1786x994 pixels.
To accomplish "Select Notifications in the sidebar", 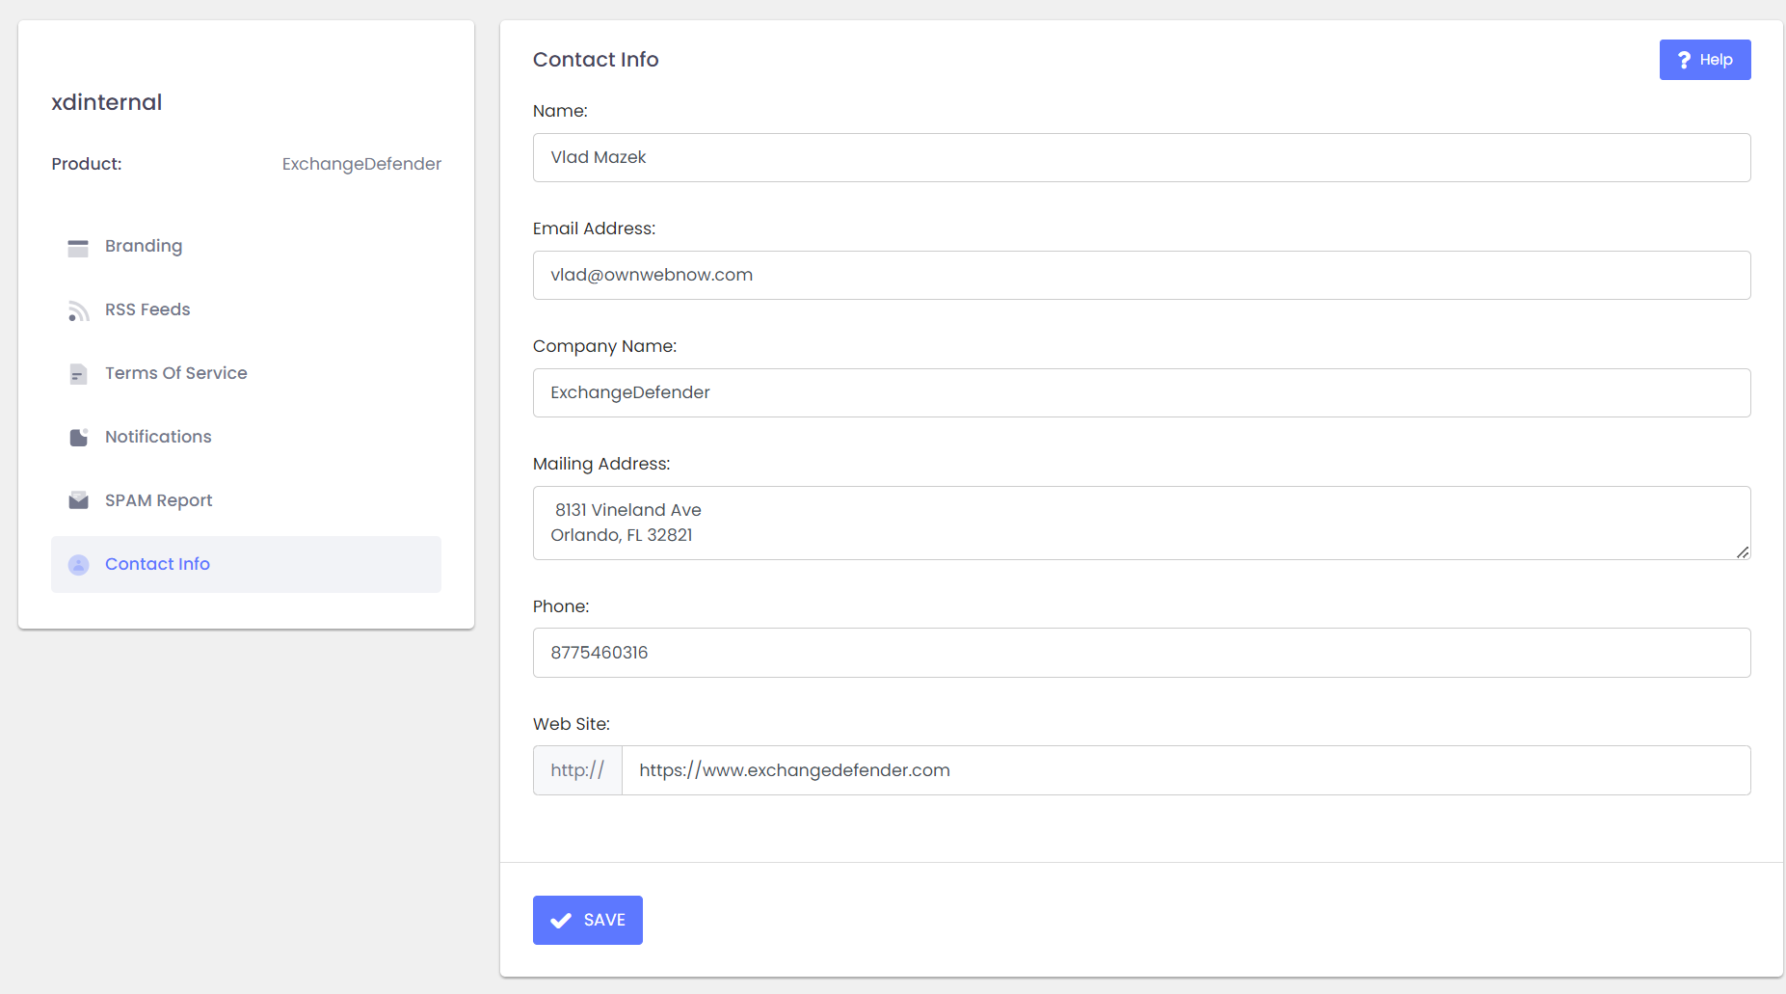I will 158,437.
